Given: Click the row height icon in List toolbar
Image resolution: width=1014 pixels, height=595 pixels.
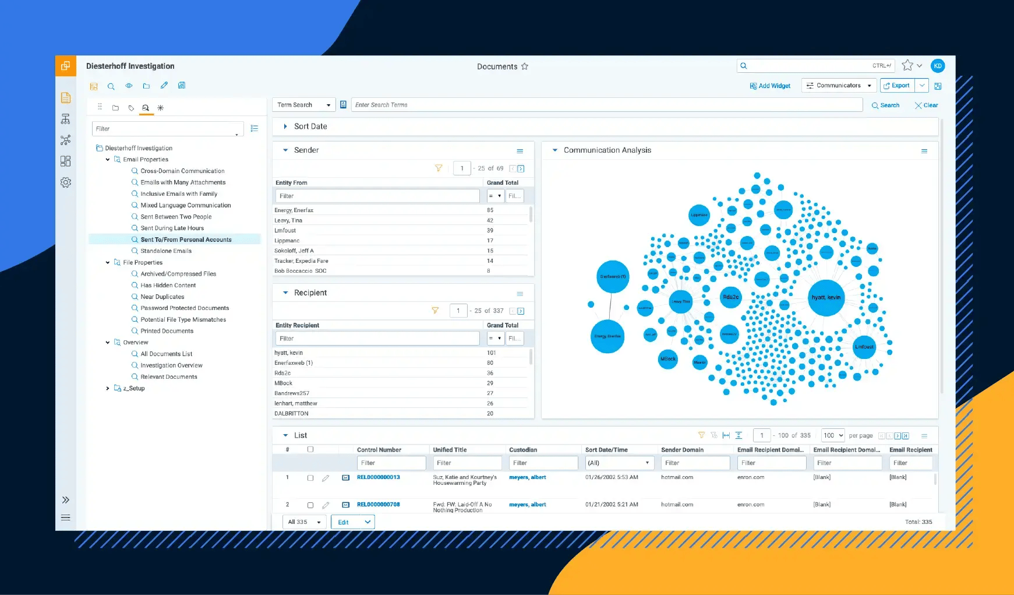Looking at the screenshot, I should click(739, 435).
